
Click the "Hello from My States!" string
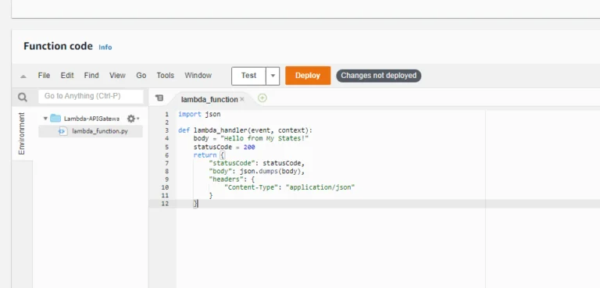point(264,138)
